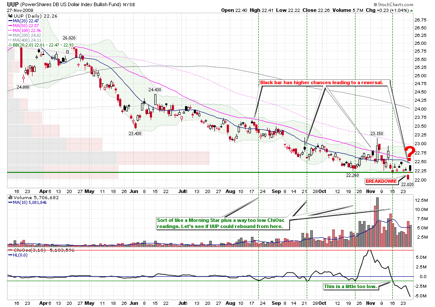
Task: Click the Chg +0.23 (+1.04%) value
Action: pyautogui.click(x=387, y=10)
